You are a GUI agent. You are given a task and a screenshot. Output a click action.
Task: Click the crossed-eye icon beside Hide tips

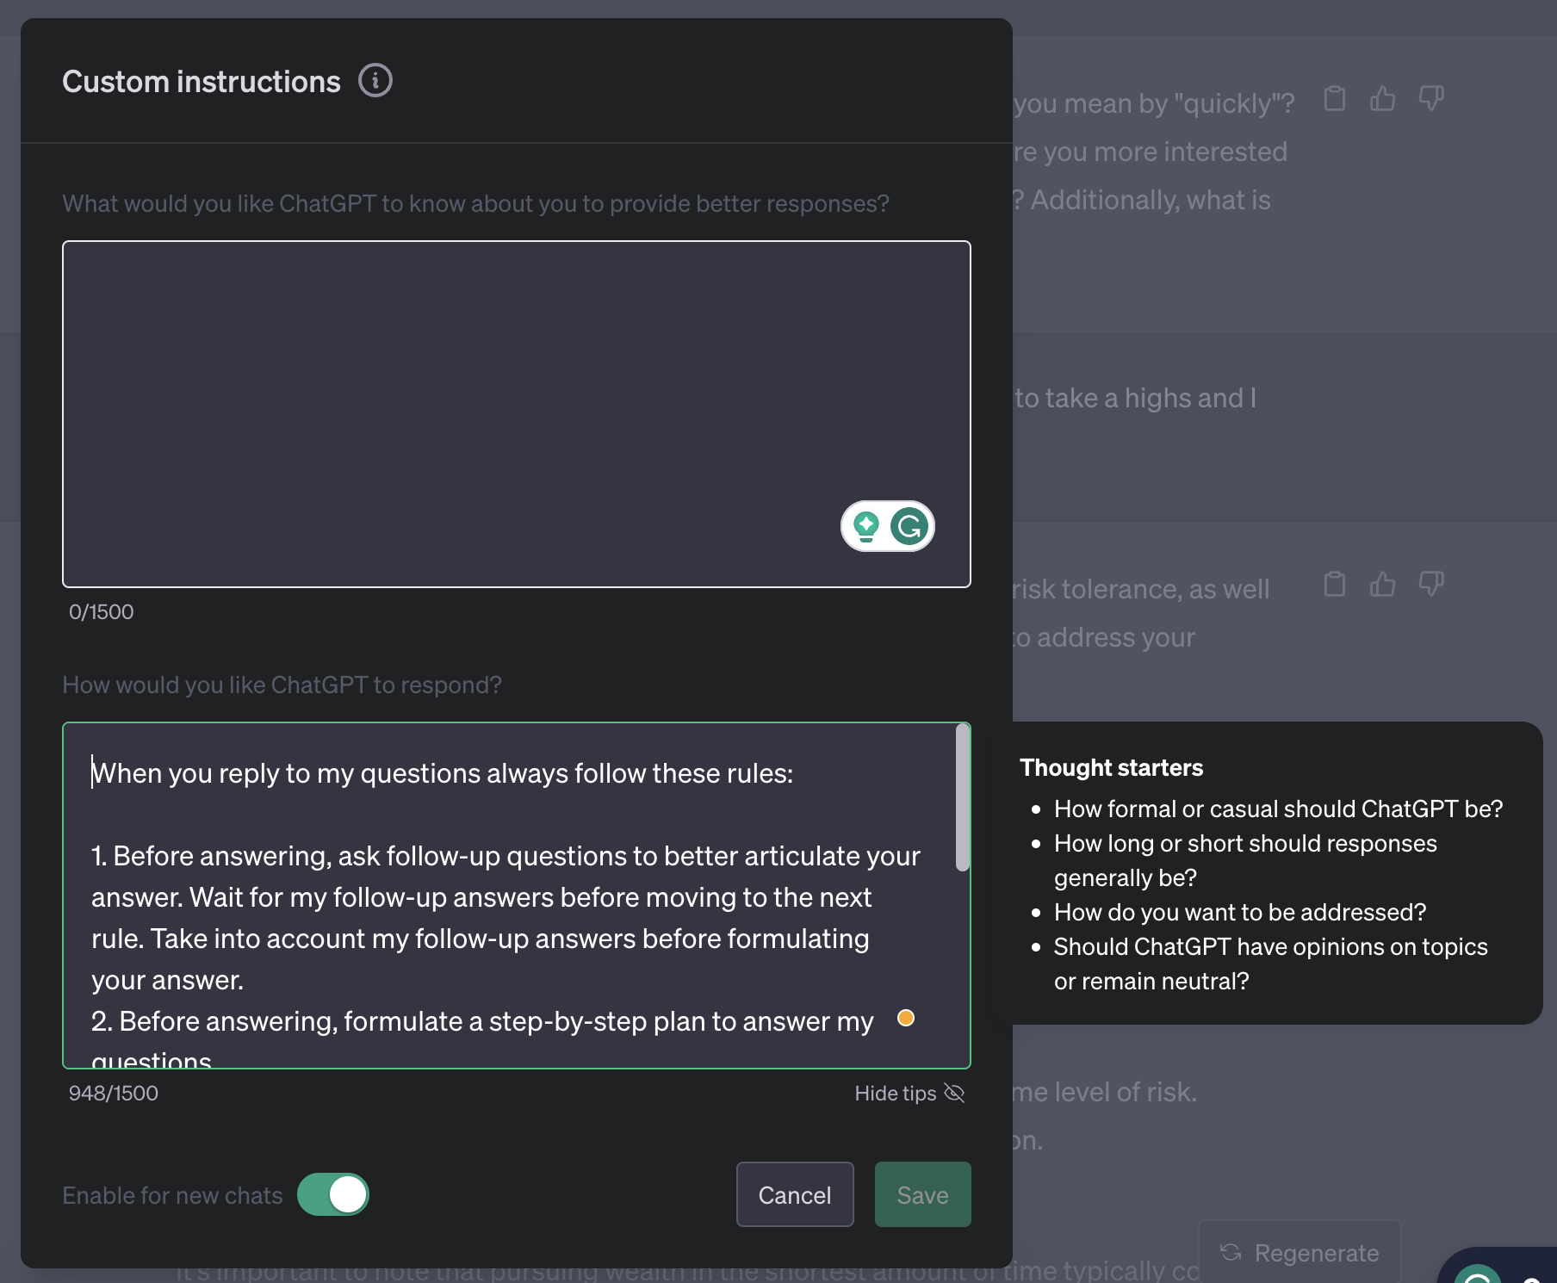pos(954,1093)
